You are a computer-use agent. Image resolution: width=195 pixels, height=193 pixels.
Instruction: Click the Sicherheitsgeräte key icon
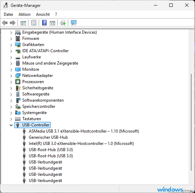[x=18, y=88]
